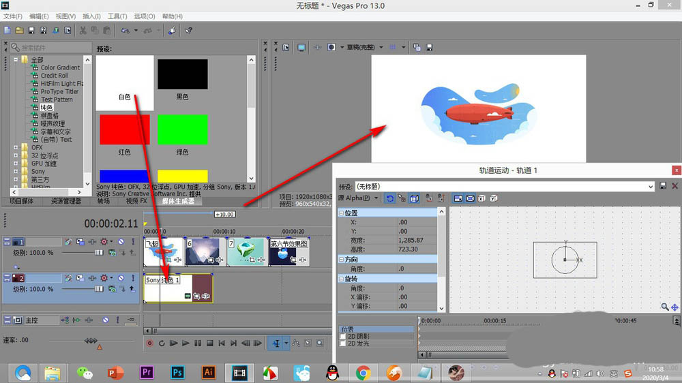Toggle preview on external monitor icon
Viewport: 682px width, 383px height.
pyautogui.click(x=301, y=48)
